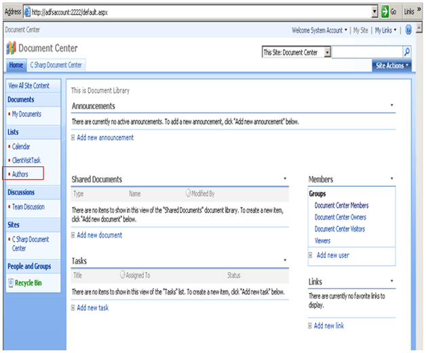Click the search magnifier icon
The height and width of the screenshot is (353, 426).
[x=407, y=52]
